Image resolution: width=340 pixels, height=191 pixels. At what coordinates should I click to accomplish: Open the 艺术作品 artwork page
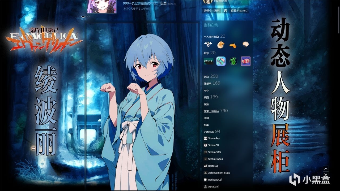pos(209,132)
